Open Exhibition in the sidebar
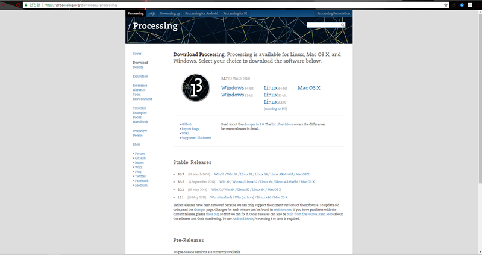Viewport: 482px width, 255px height. pyautogui.click(x=140, y=77)
